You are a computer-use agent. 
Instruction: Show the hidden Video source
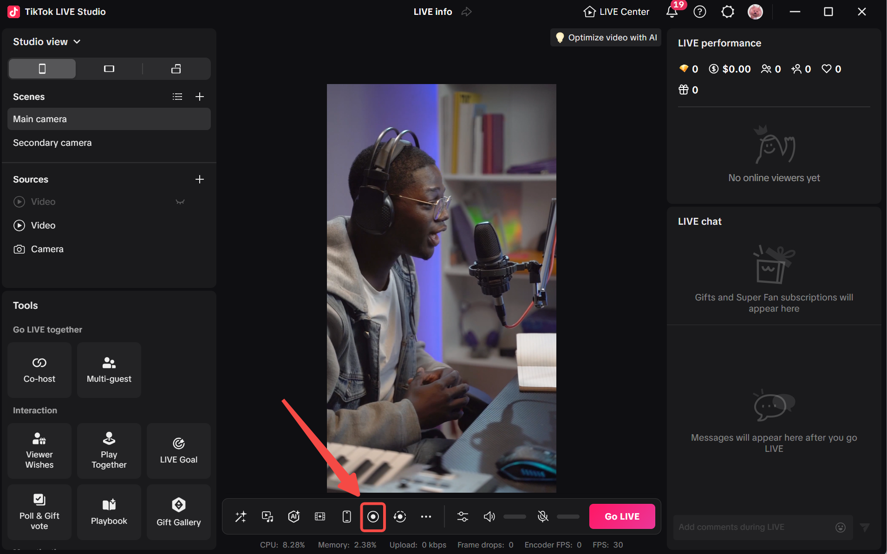[180, 202]
